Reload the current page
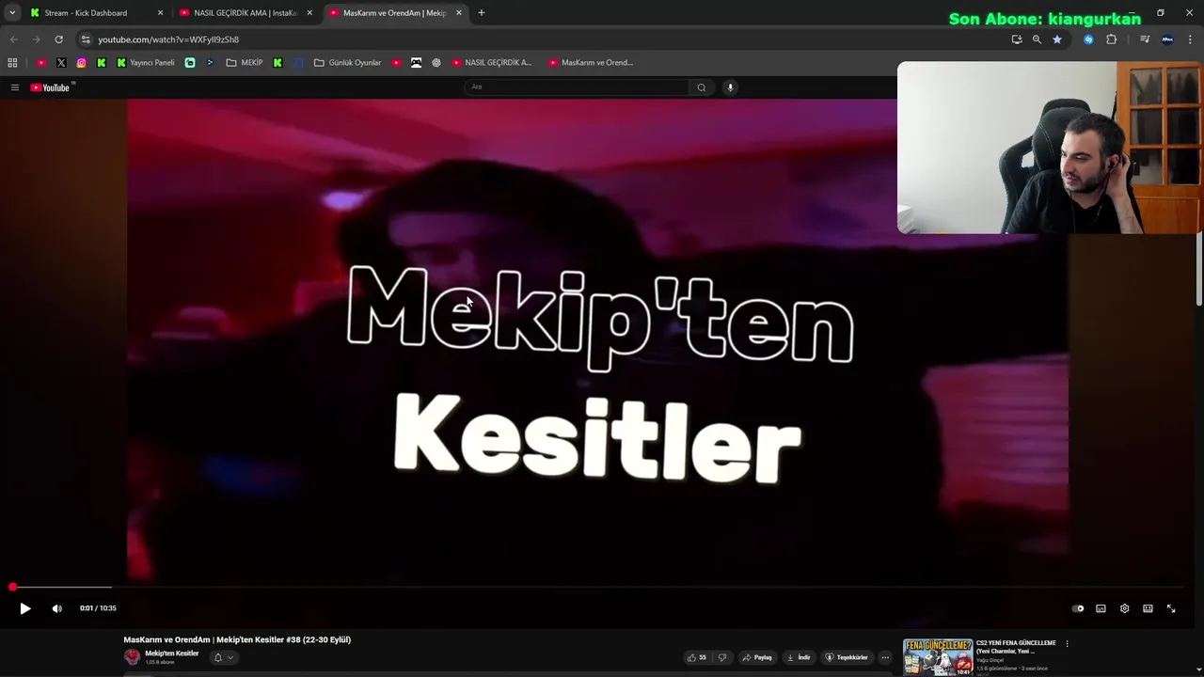This screenshot has width=1204, height=677. (58, 39)
